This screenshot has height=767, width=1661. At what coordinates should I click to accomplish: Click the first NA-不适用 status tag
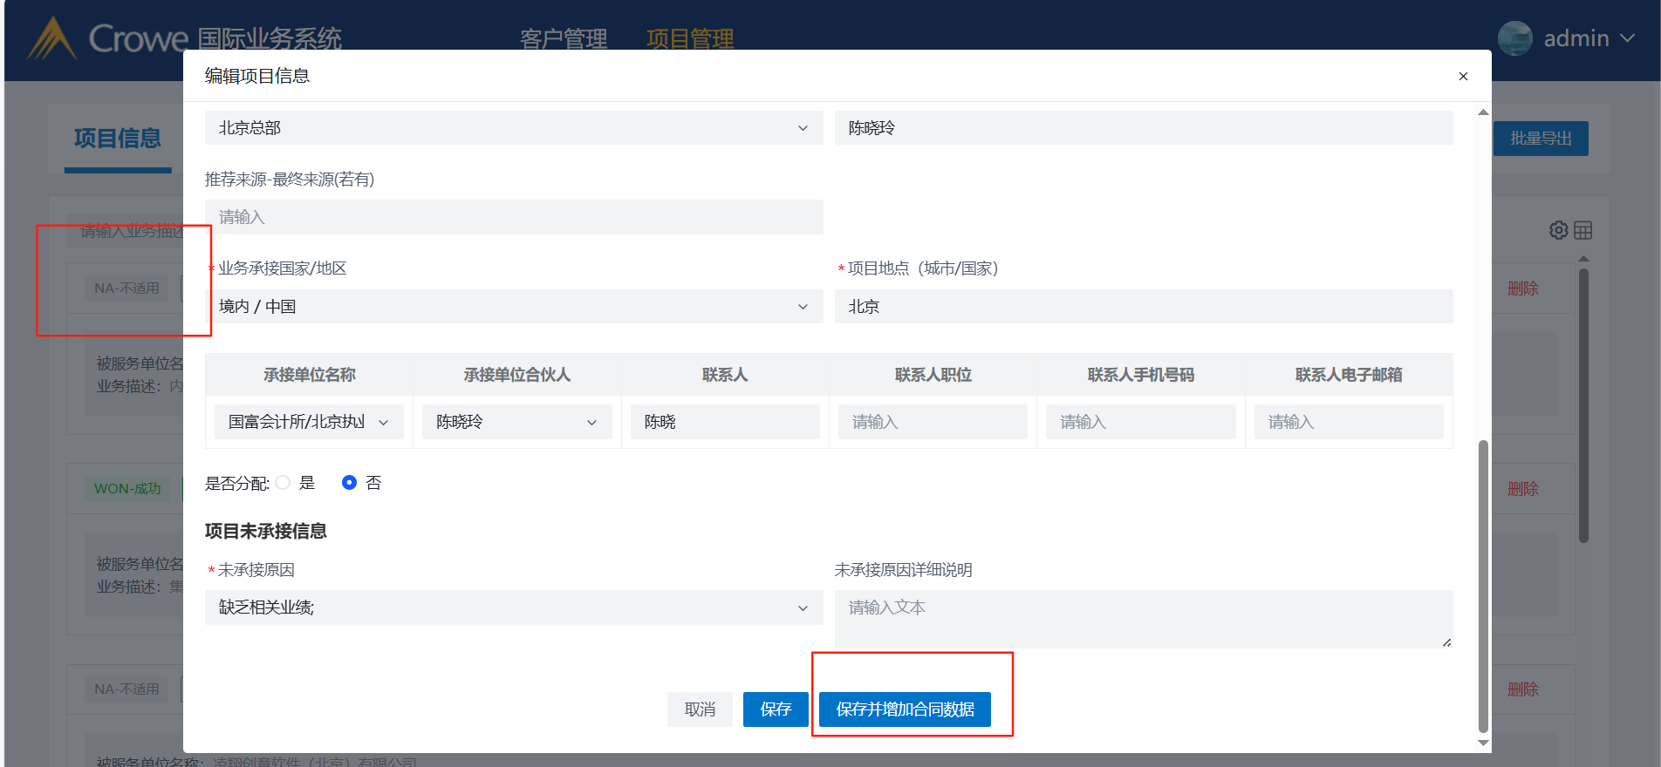pos(126,288)
